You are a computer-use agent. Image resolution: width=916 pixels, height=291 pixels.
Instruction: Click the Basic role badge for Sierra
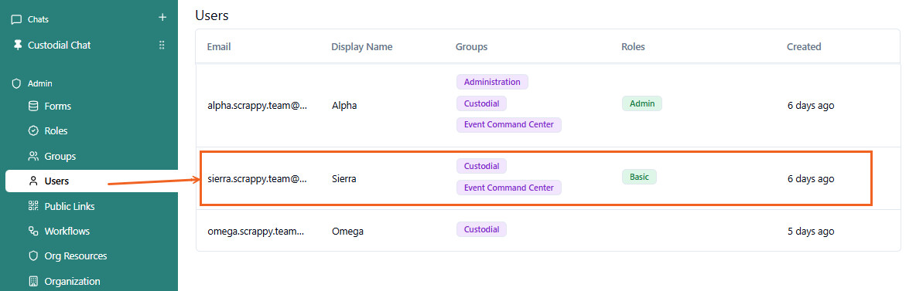(639, 177)
